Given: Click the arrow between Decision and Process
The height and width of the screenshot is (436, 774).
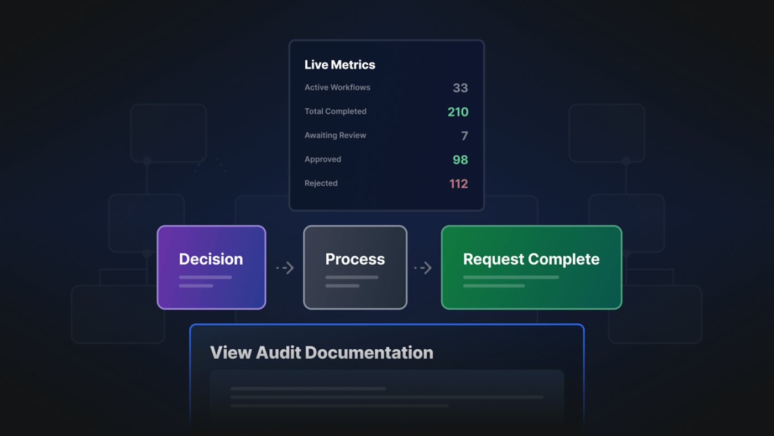Looking at the screenshot, I should (285, 268).
